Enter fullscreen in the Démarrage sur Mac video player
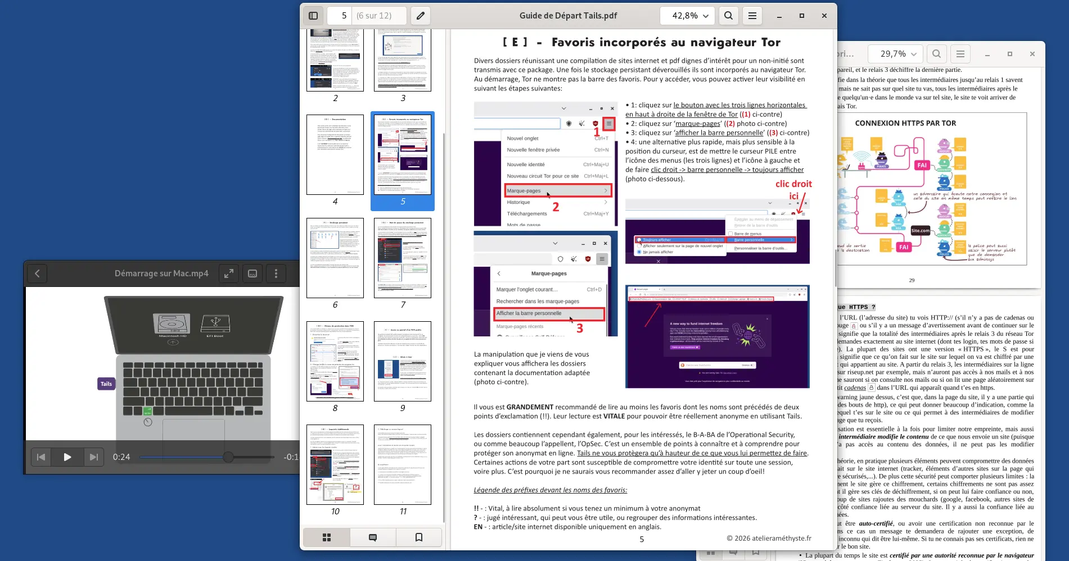Image resolution: width=1069 pixels, height=561 pixels. click(x=229, y=273)
